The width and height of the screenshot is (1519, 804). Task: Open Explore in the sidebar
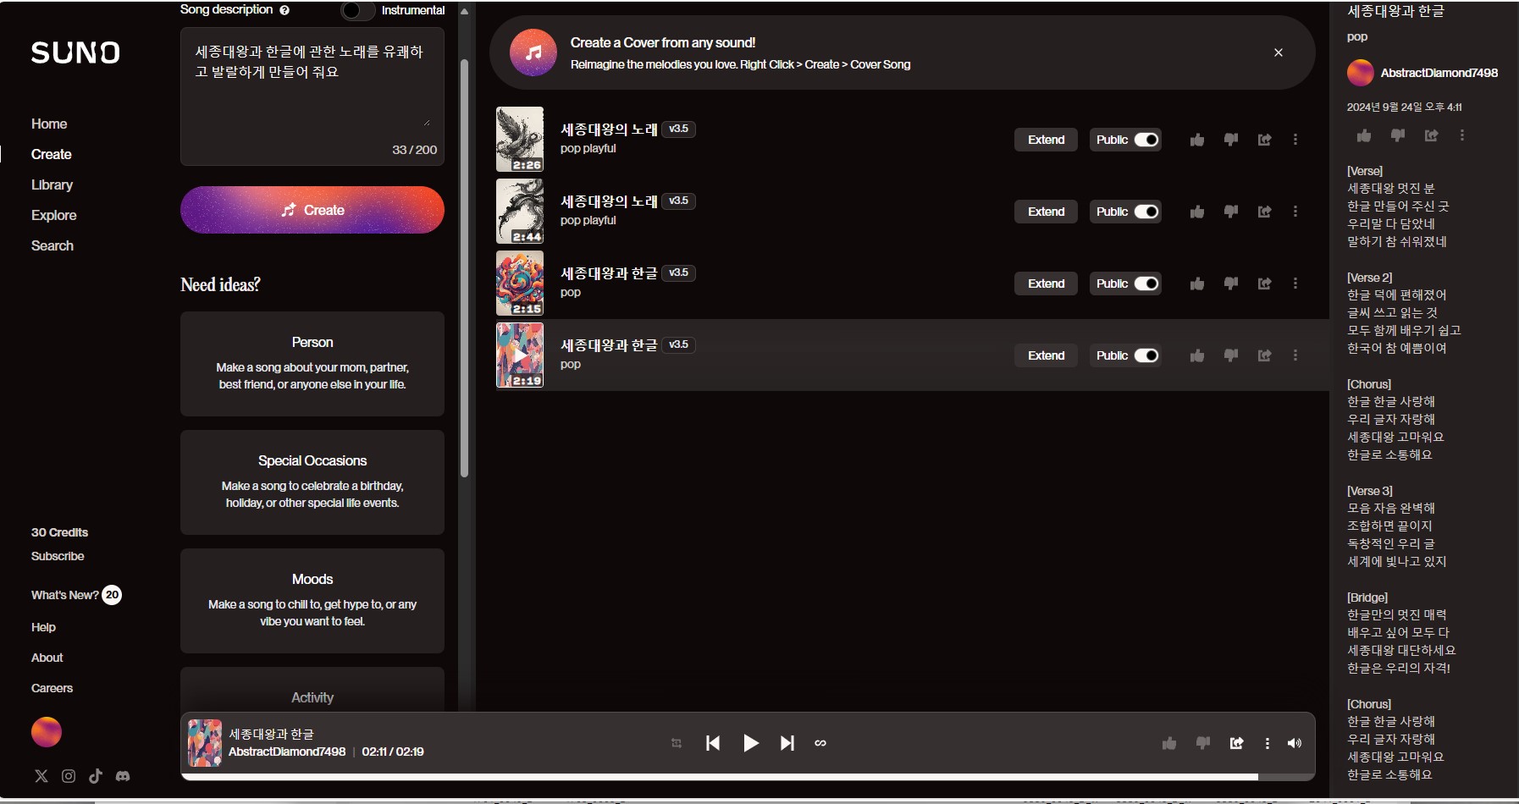[x=54, y=215]
